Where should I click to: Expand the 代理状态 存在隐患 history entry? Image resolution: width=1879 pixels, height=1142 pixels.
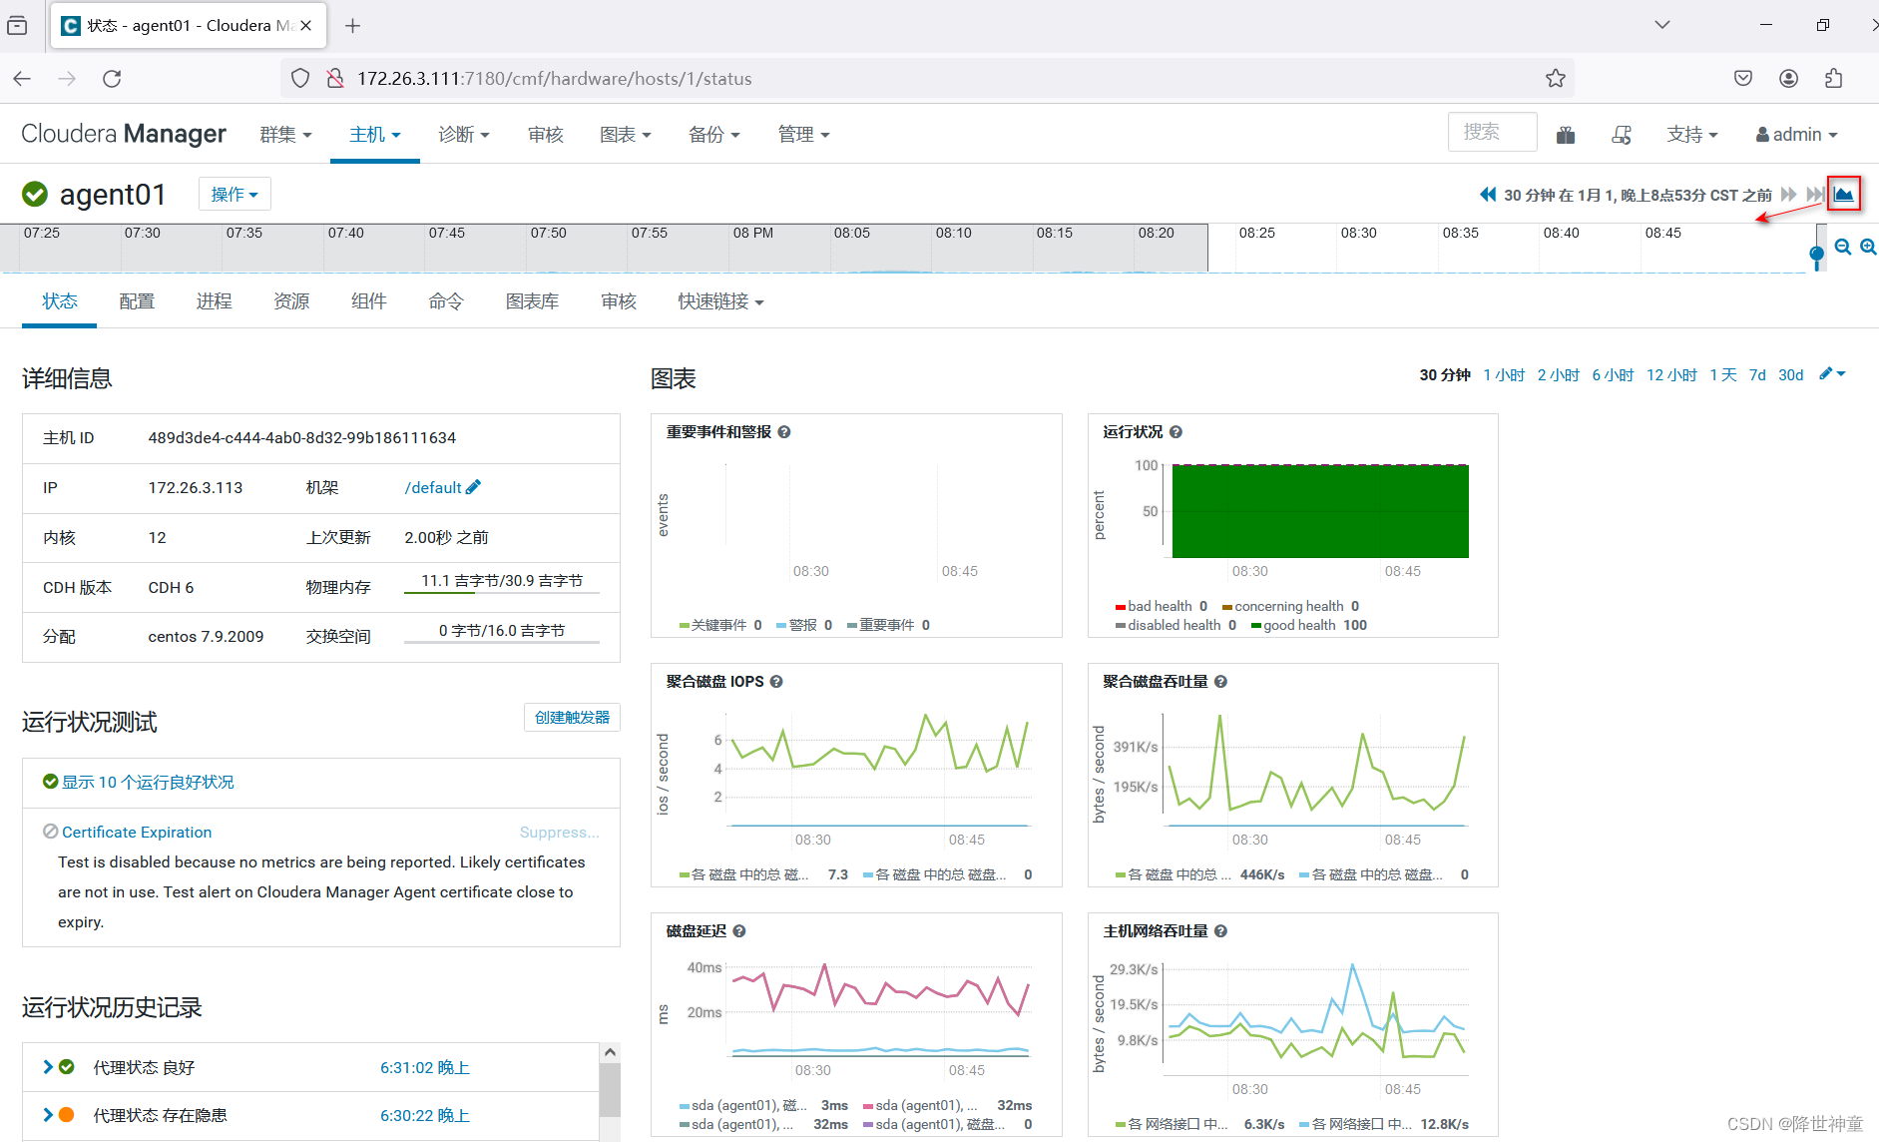click(x=47, y=1115)
